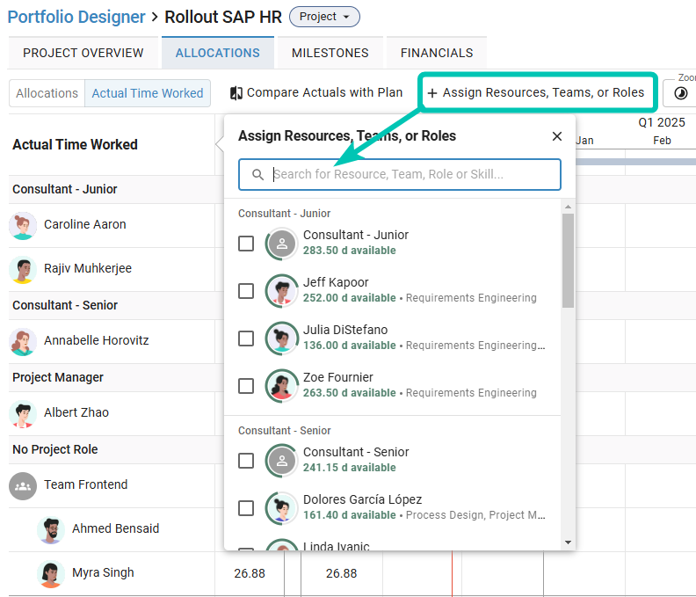
Task: Click scroll up arrow in popup list
Action: tap(569, 207)
